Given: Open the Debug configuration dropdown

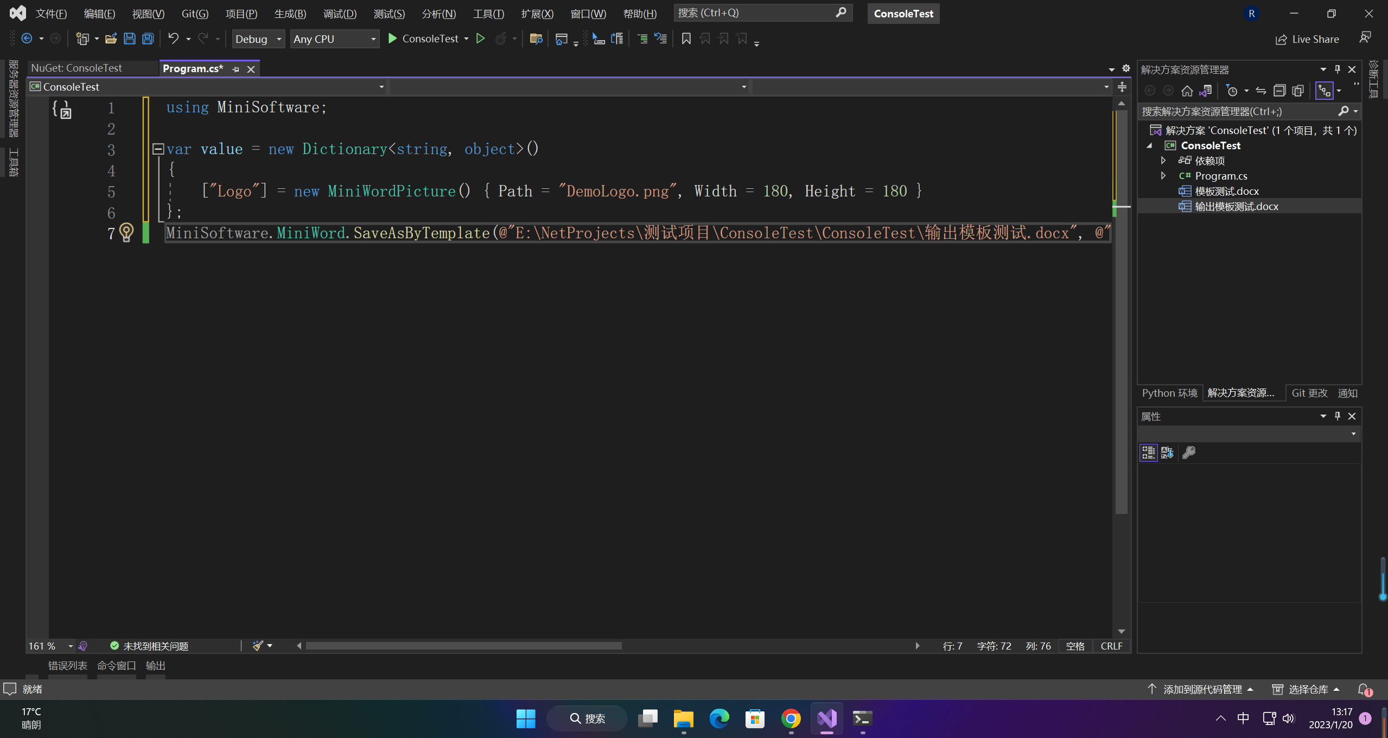Looking at the screenshot, I should [258, 39].
